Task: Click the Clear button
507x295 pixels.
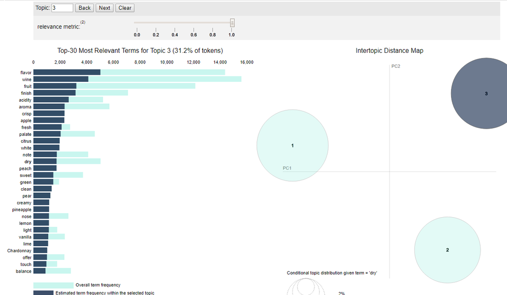Action: click(x=124, y=8)
